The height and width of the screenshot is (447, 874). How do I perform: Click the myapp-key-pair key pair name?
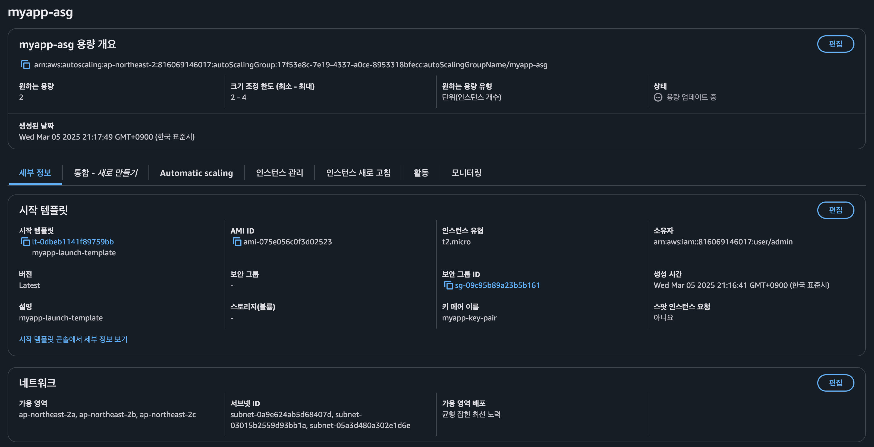pos(469,318)
